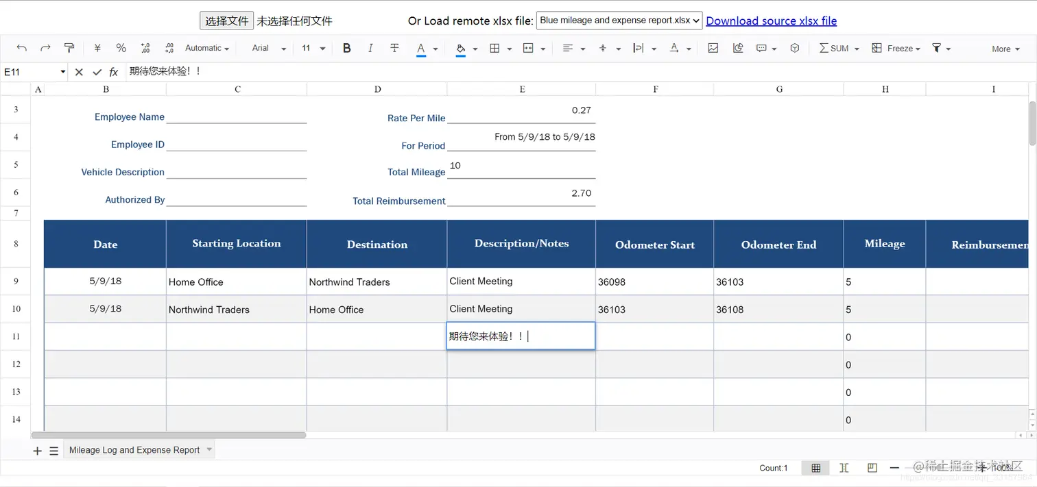Click the Odometer End header cell
Image resolution: width=1037 pixels, height=487 pixels.
[x=778, y=245]
